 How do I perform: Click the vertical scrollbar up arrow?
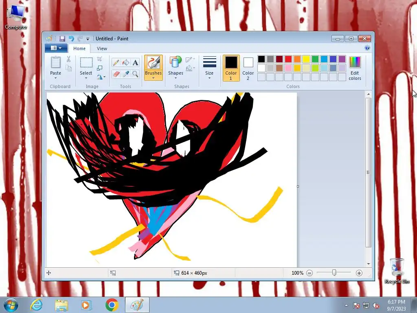[x=368, y=94]
